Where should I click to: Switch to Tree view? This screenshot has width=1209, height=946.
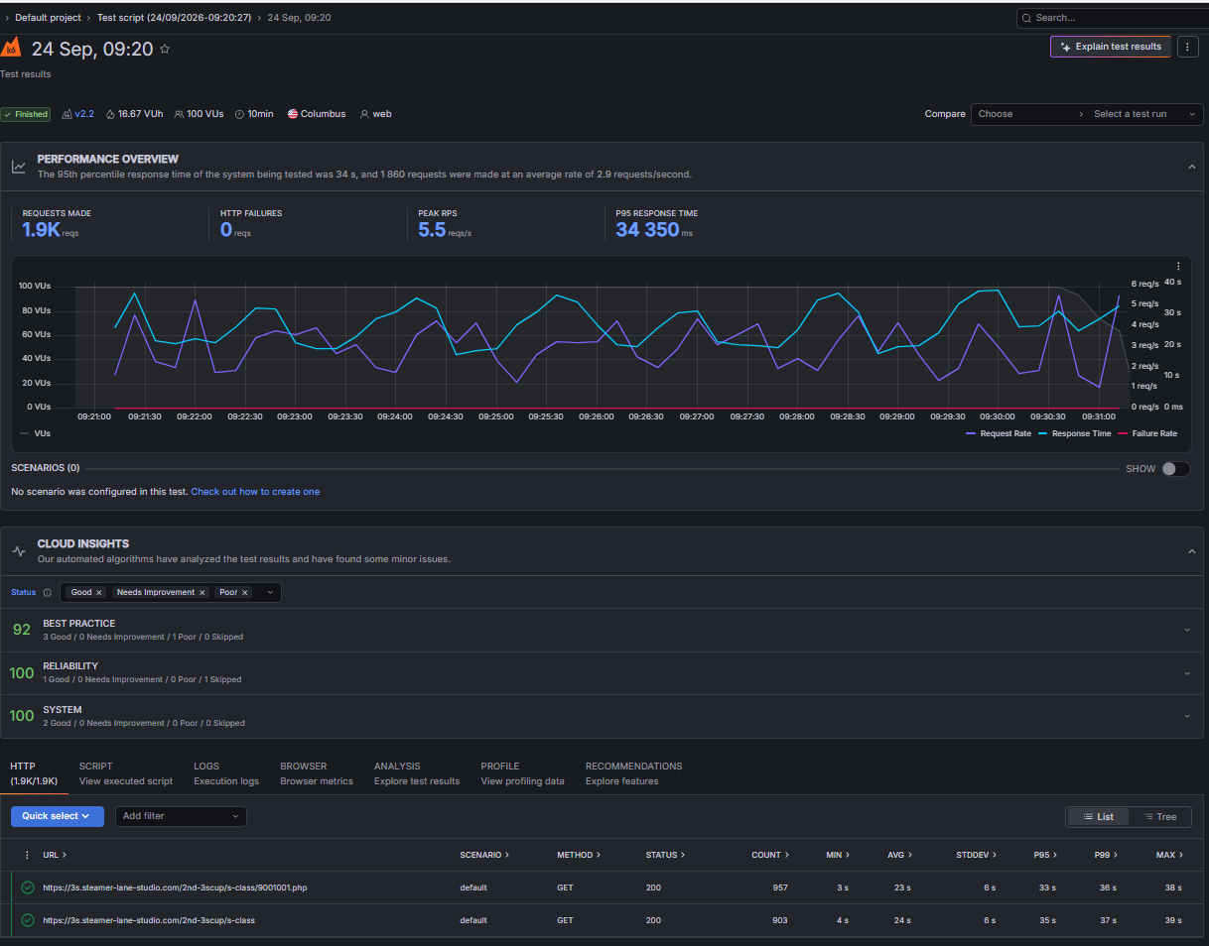(1159, 817)
